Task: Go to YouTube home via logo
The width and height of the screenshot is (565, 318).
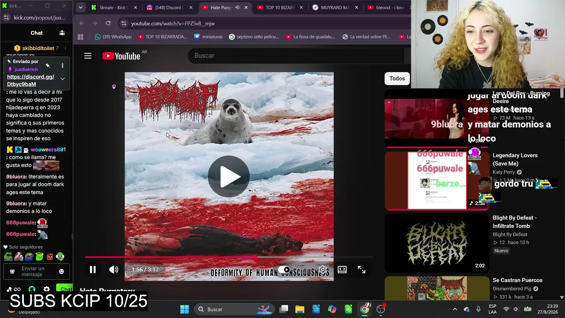Action: pos(121,56)
